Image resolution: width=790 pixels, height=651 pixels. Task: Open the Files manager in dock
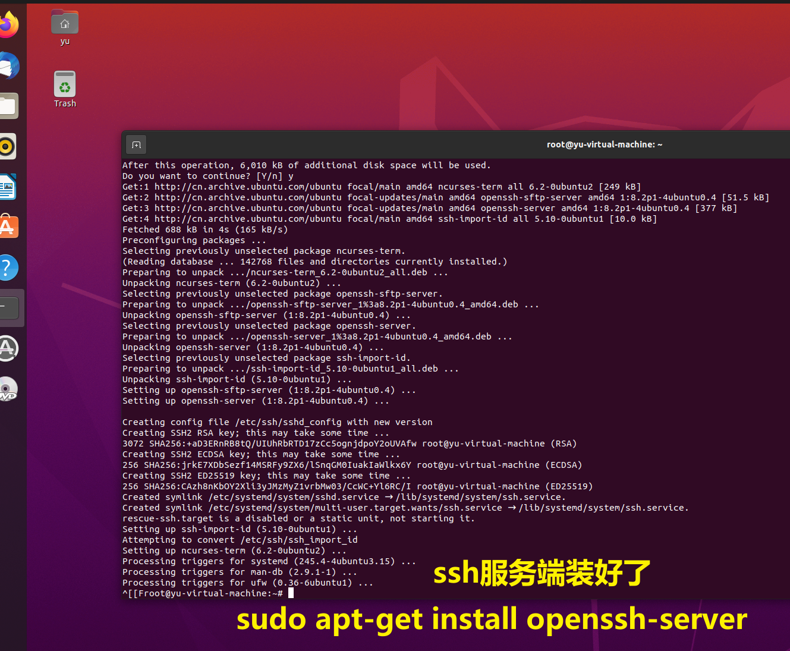(8, 106)
